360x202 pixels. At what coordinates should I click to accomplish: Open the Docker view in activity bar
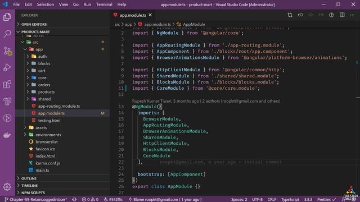(x=7, y=135)
